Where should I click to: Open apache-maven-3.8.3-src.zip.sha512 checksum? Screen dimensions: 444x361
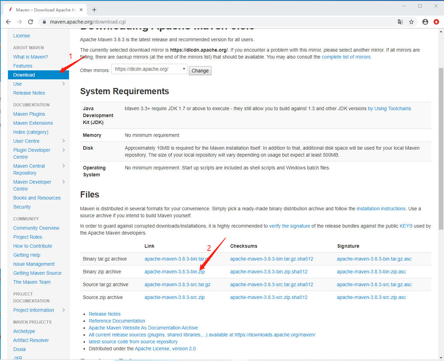tap(269, 297)
